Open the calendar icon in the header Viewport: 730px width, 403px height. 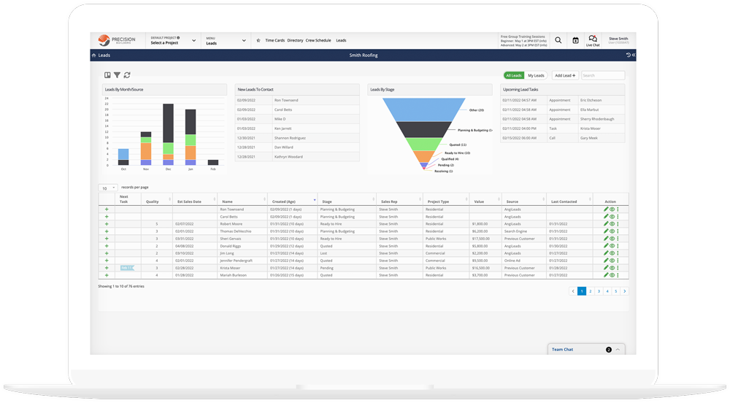click(575, 40)
